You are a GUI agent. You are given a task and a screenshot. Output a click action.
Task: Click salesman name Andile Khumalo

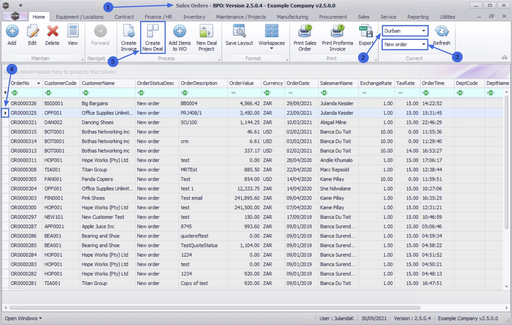point(336,160)
